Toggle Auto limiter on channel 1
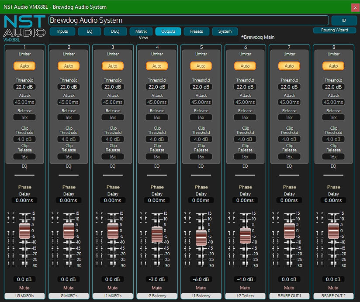Image resolution: width=360 pixels, height=302 pixels. point(24,66)
